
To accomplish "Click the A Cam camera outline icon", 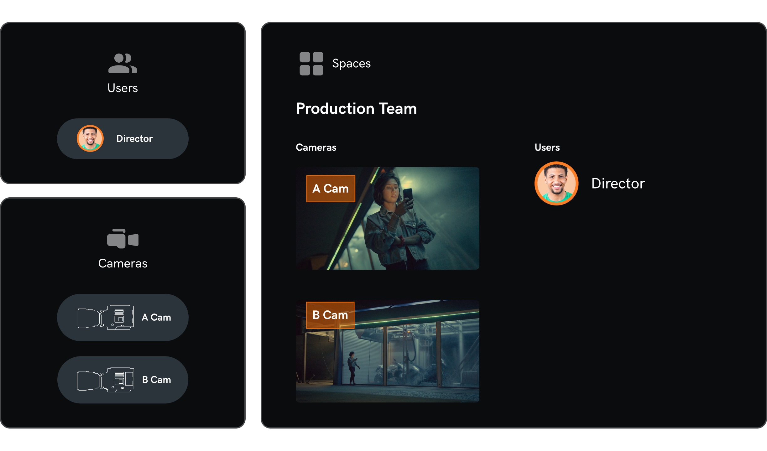I will 105,318.
